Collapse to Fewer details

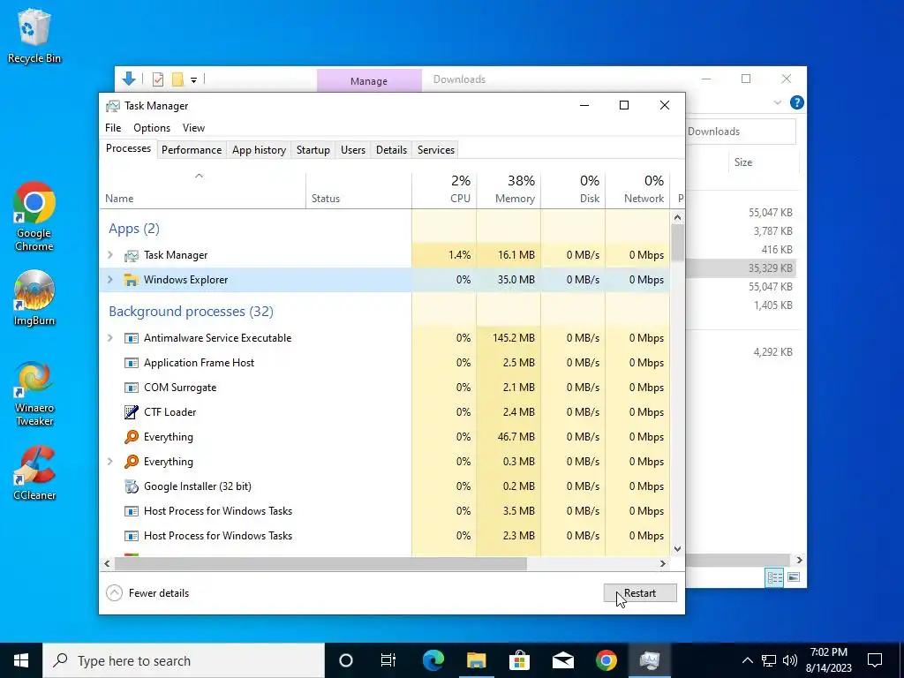[x=147, y=592]
